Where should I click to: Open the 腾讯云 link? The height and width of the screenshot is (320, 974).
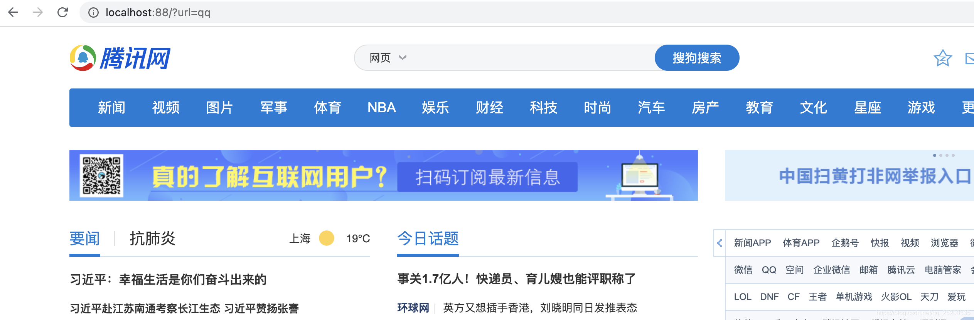(x=901, y=270)
